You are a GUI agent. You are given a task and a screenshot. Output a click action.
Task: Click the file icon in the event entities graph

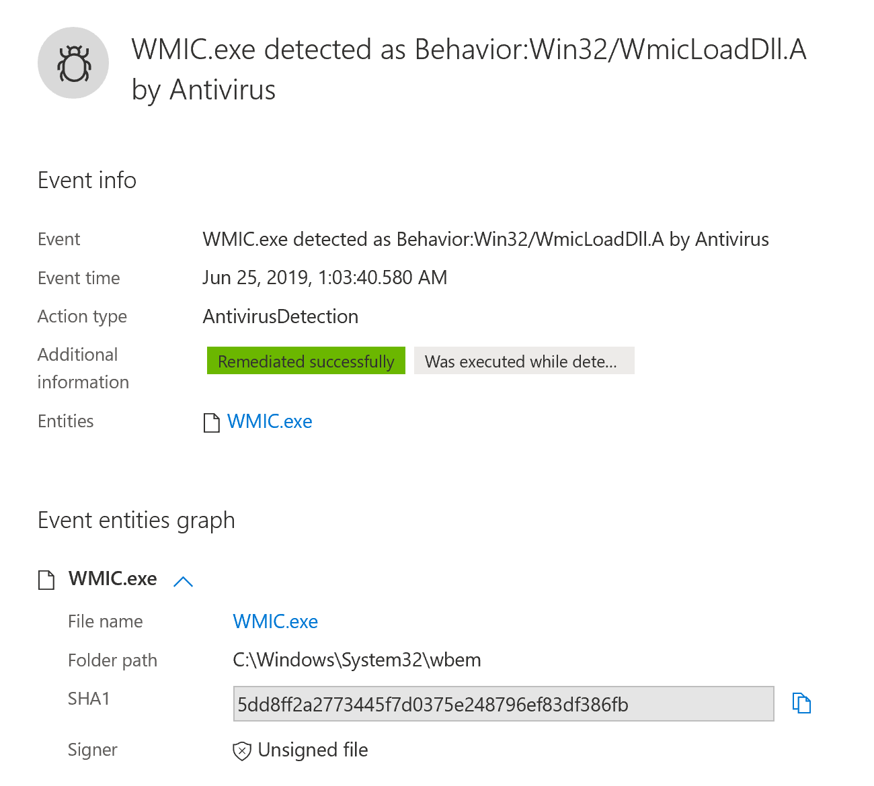pyautogui.click(x=46, y=580)
